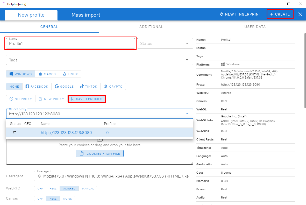This screenshot has height=205, width=306.
Task: Click the file icon on Cookies From File
Action: (82, 153)
